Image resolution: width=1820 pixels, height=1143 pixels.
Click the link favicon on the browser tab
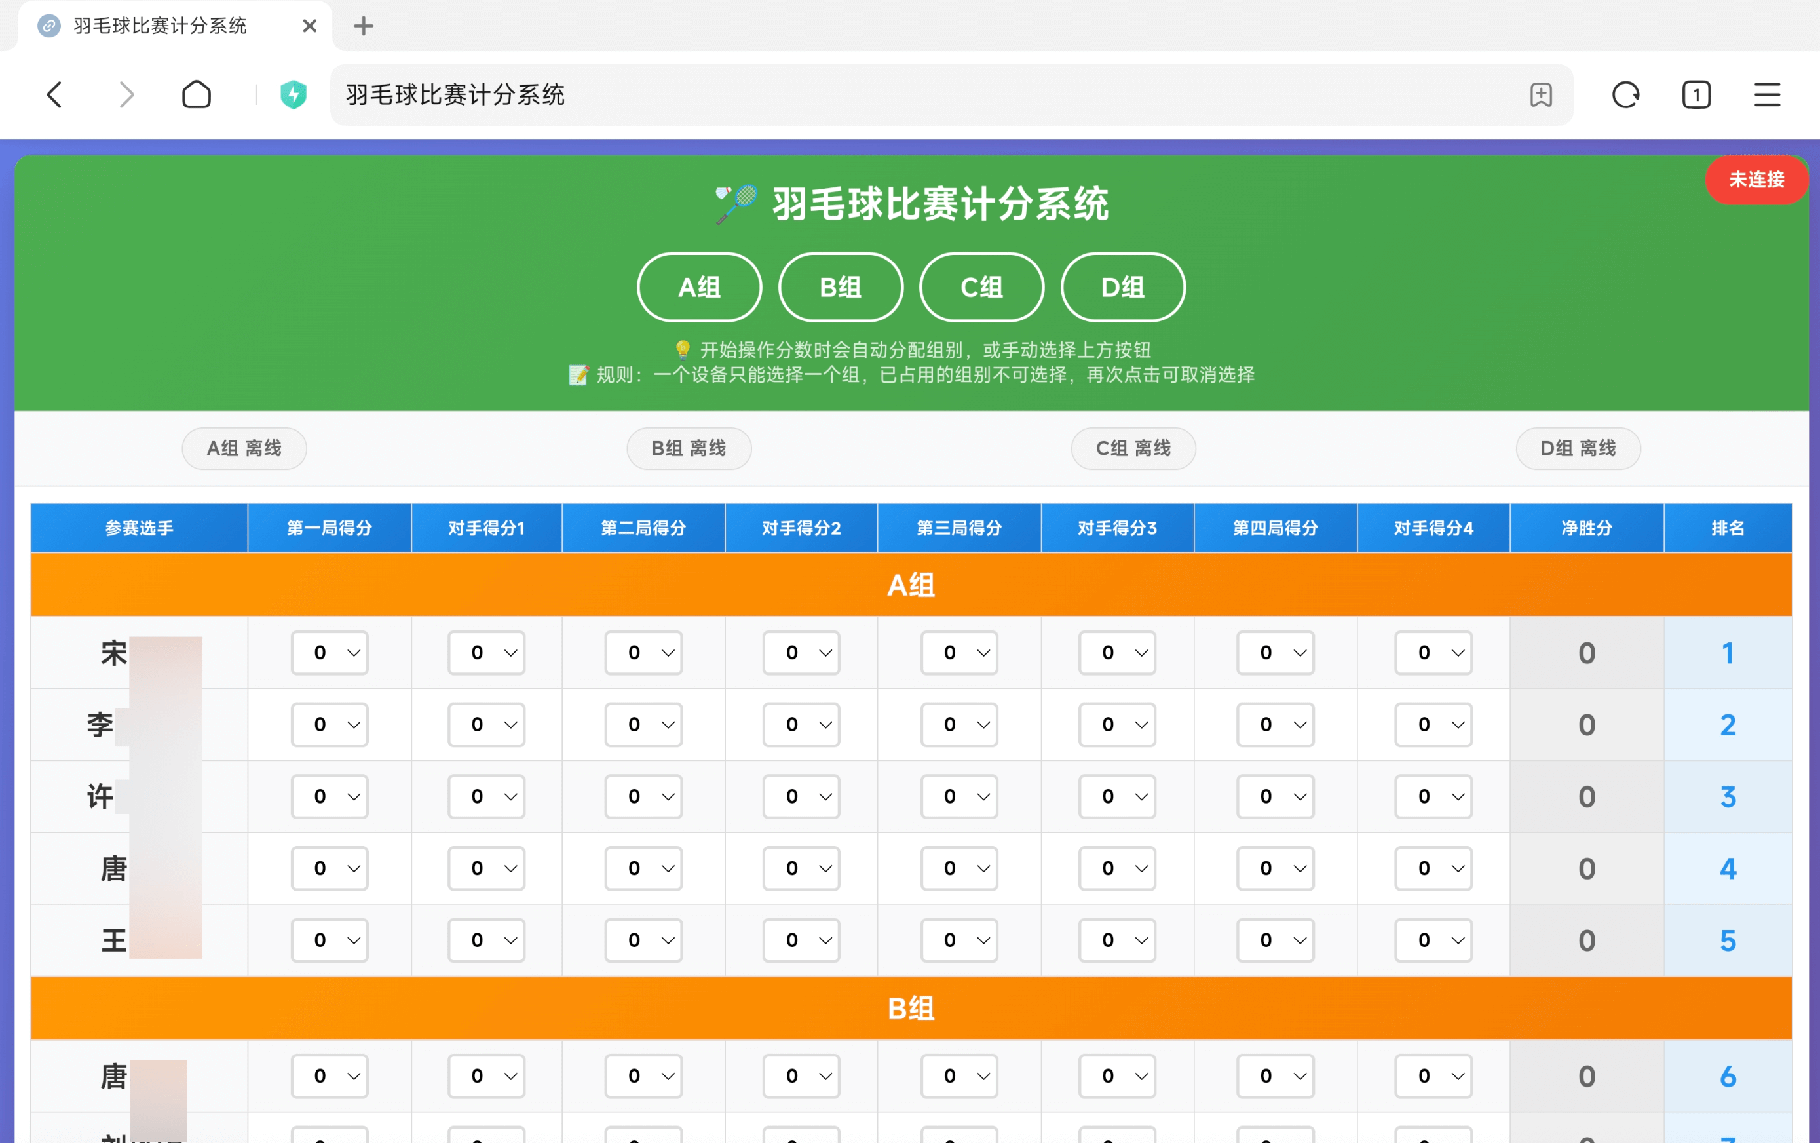pos(48,25)
